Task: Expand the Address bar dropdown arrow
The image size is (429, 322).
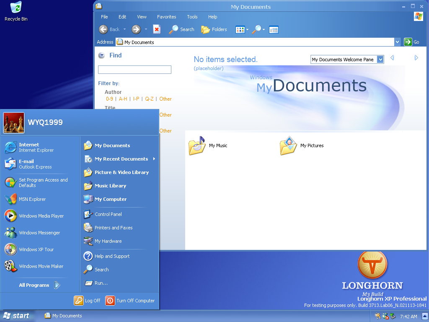Action: (397, 42)
